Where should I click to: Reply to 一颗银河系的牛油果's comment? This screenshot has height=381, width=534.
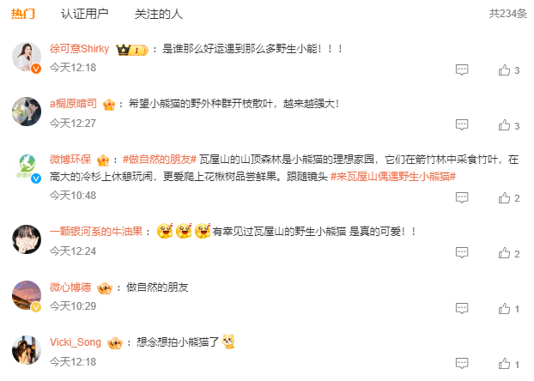(462, 252)
